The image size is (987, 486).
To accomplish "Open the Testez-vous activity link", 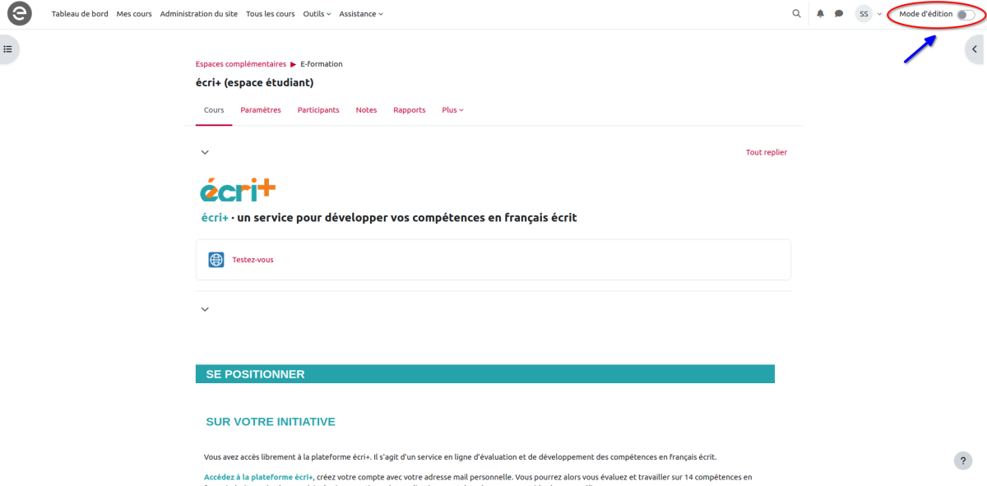I will [x=253, y=260].
